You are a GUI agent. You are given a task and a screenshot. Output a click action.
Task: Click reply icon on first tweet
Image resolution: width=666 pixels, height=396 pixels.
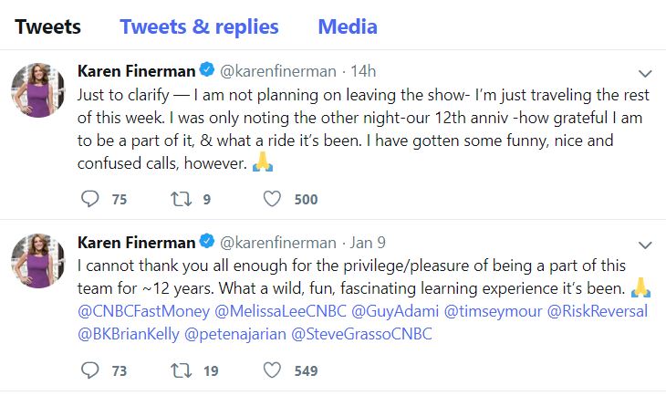[90, 199]
